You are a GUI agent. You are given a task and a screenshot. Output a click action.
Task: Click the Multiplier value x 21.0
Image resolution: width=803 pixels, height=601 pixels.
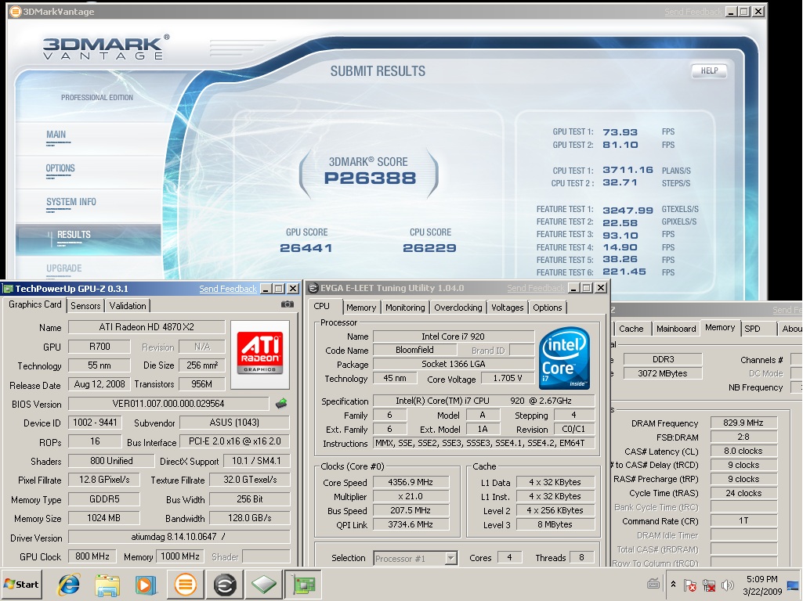[411, 496]
